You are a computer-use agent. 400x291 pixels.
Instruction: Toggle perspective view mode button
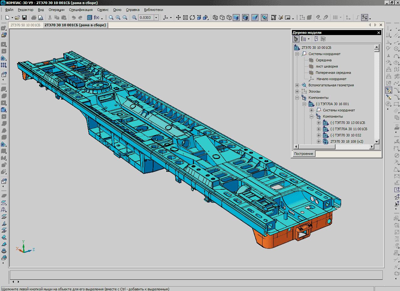(x=255, y=18)
